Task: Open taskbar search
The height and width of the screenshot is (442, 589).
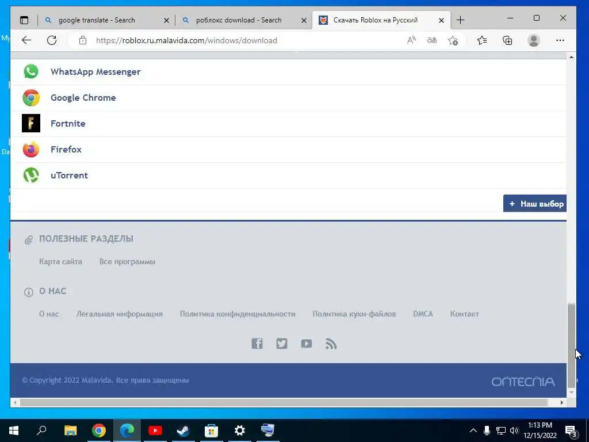Action: 41,430
